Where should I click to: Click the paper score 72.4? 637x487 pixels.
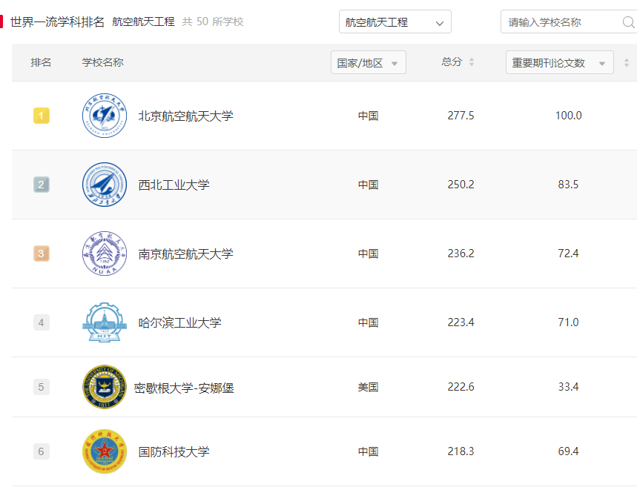pos(568,254)
